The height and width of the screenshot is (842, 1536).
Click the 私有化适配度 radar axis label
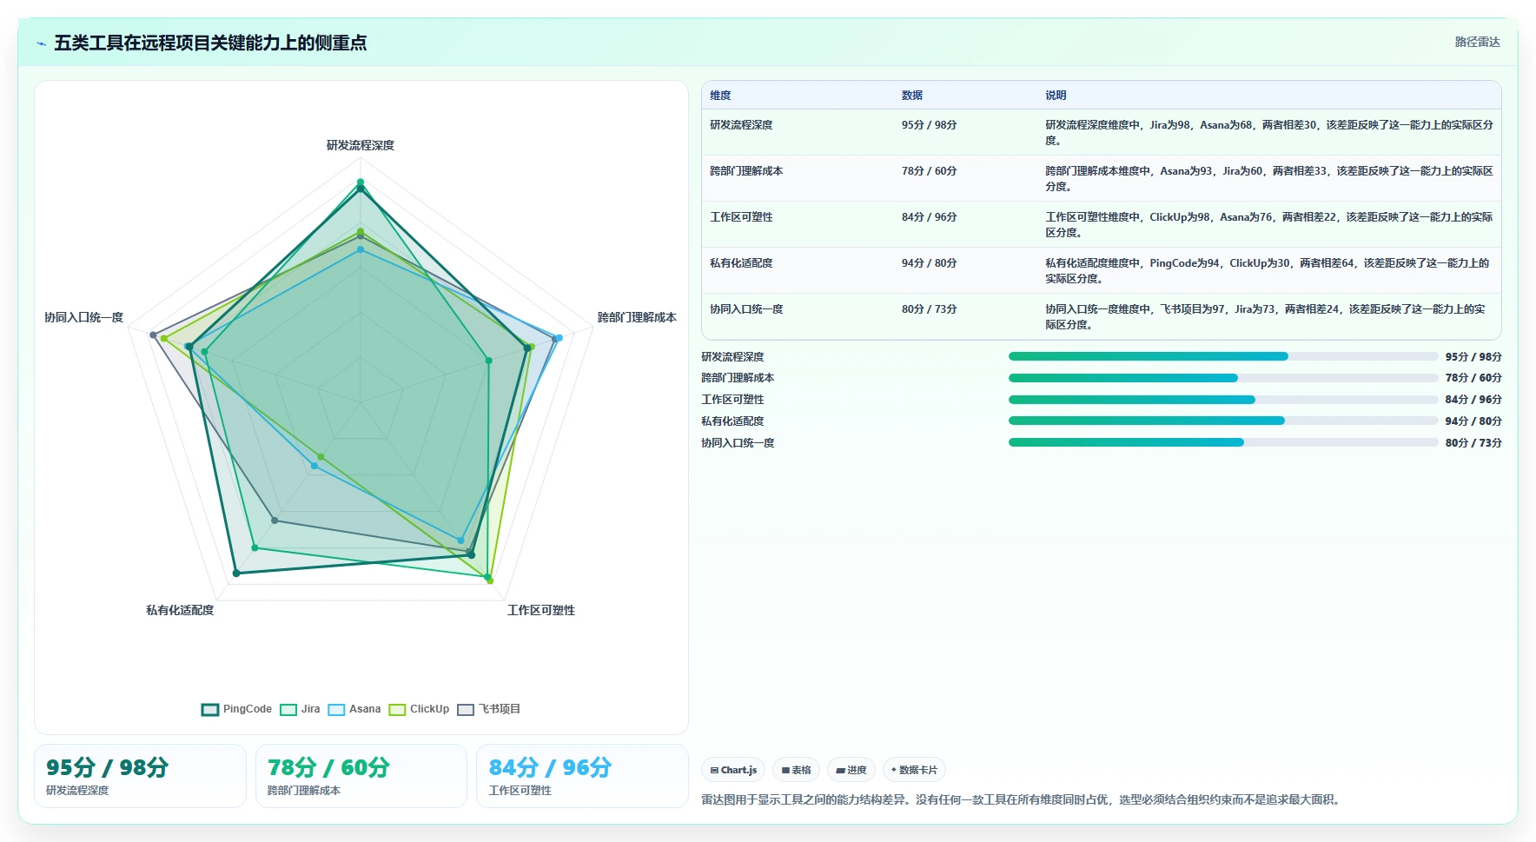[180, 610]
